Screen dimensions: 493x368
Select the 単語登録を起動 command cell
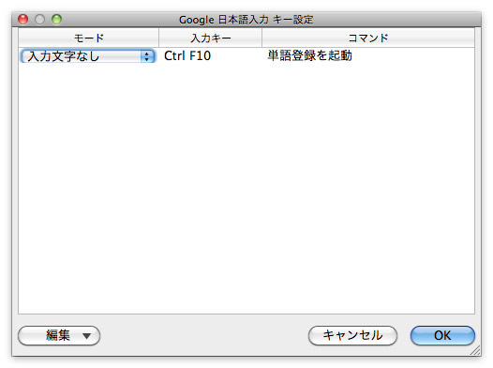pos(367,56)
